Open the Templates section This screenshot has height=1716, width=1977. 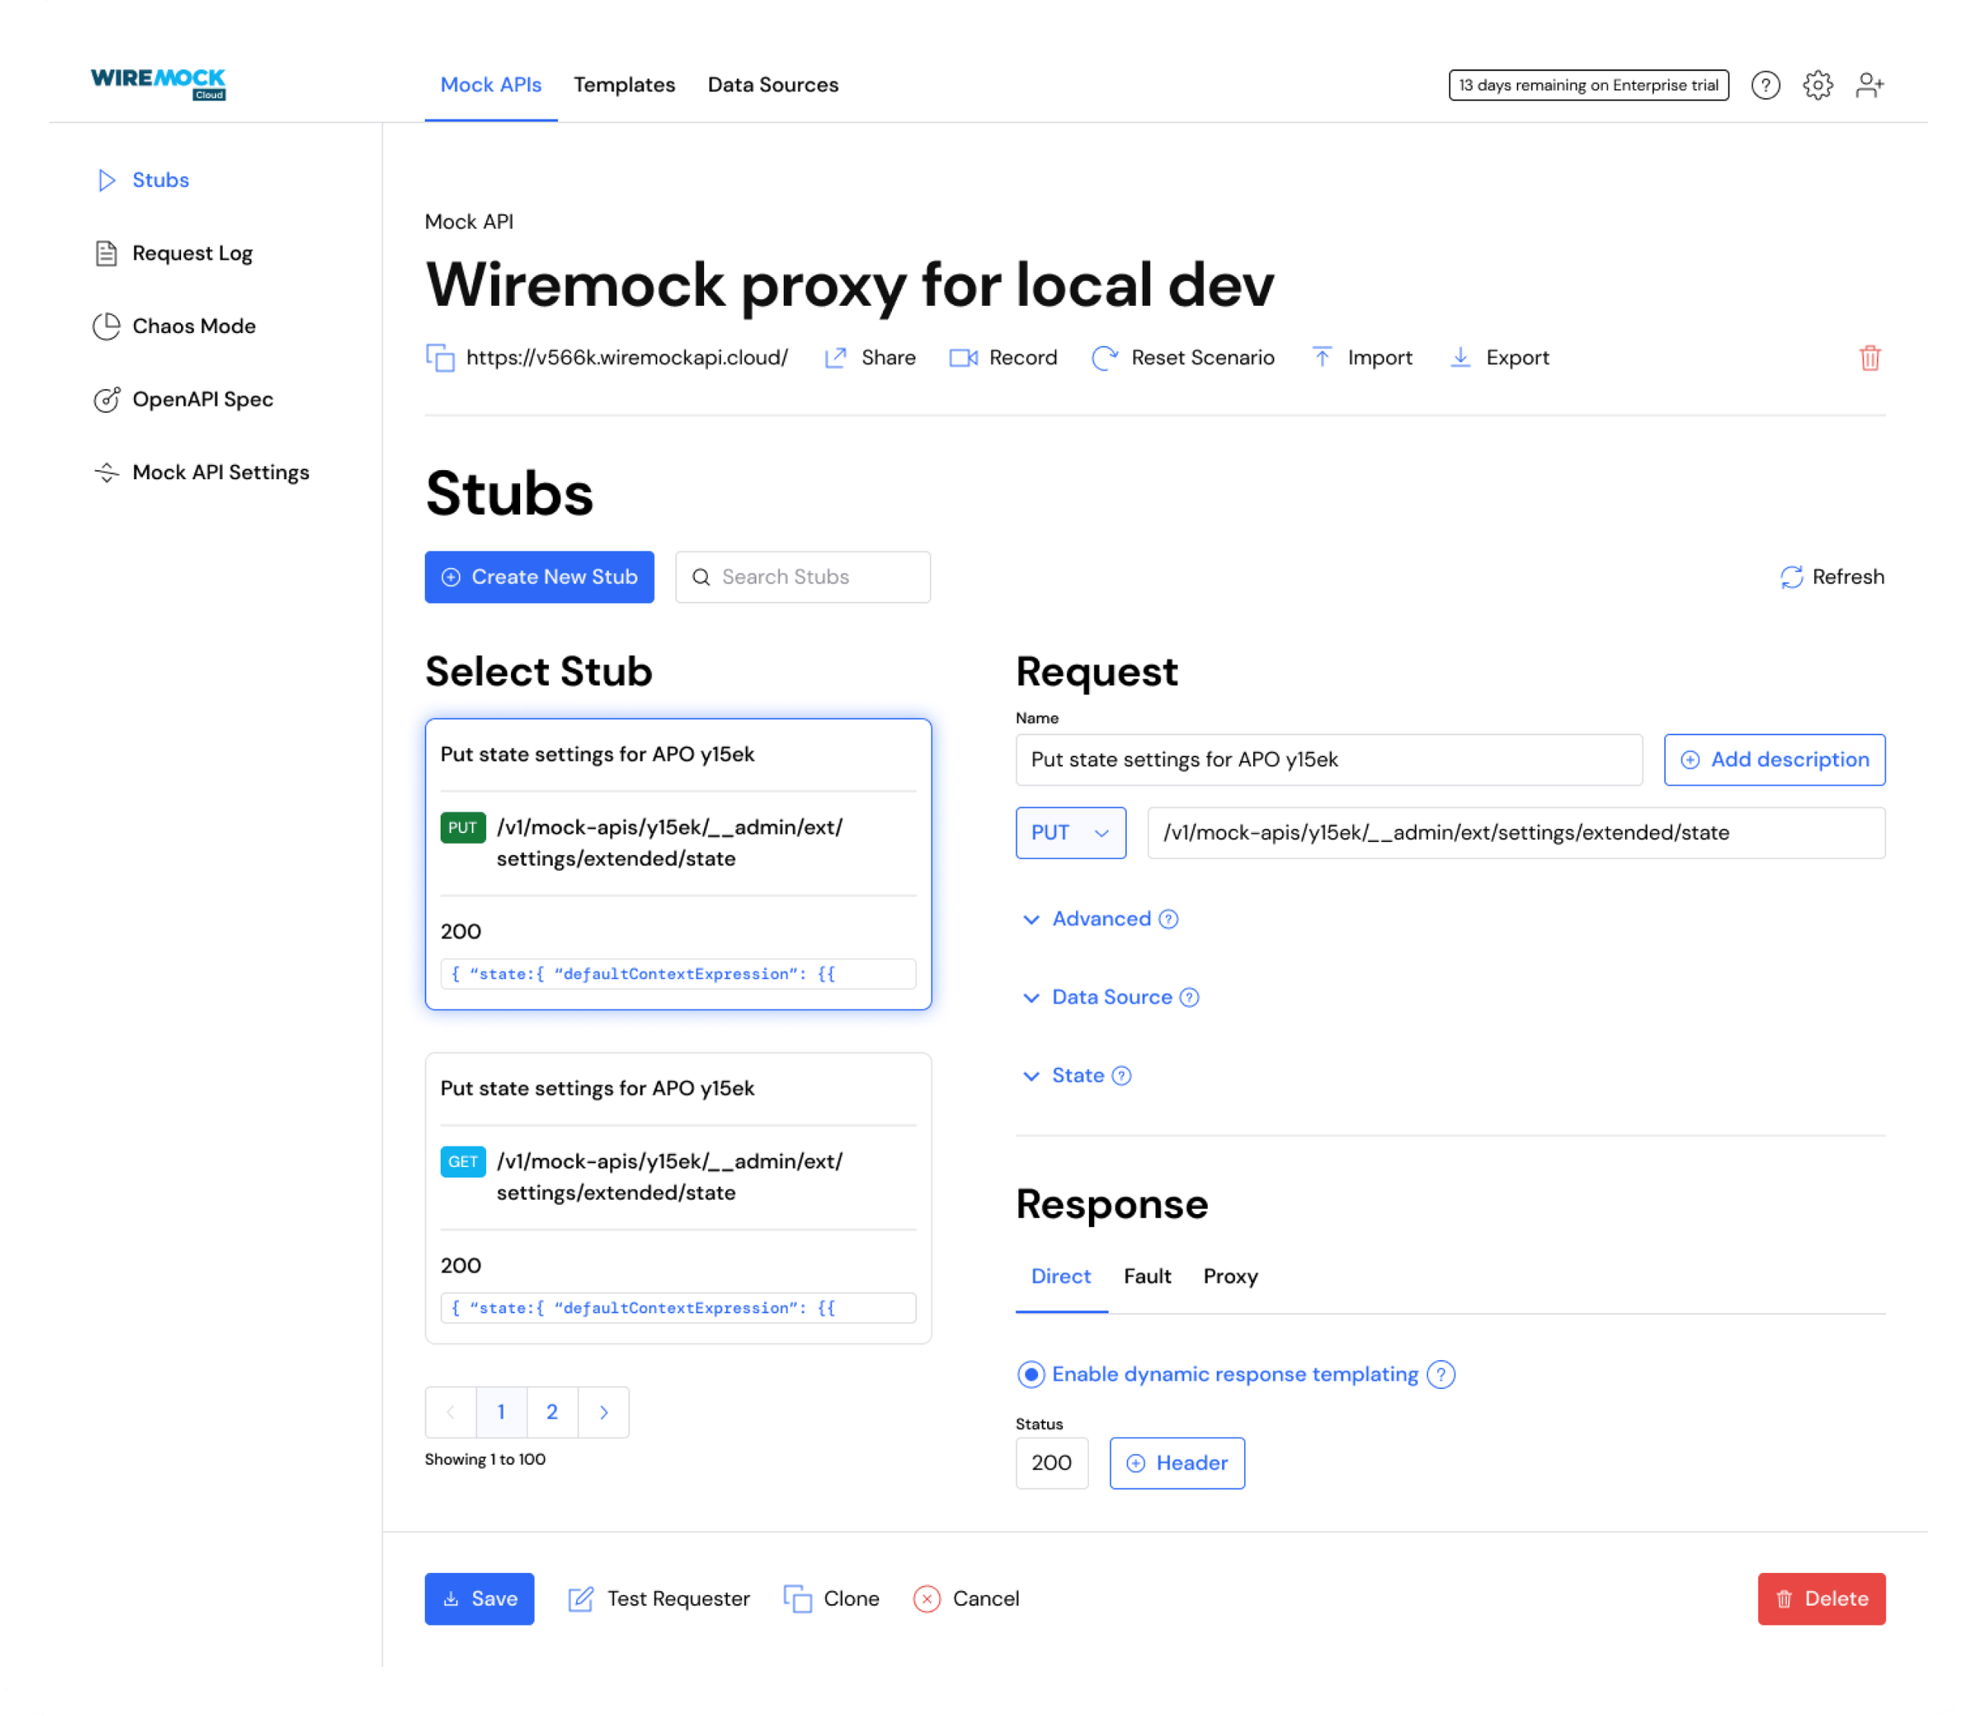tap(624, 84)
